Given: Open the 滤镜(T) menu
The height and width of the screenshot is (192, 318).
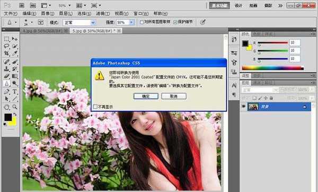Looking at the screenshot, I should click(x=103, y=14).
